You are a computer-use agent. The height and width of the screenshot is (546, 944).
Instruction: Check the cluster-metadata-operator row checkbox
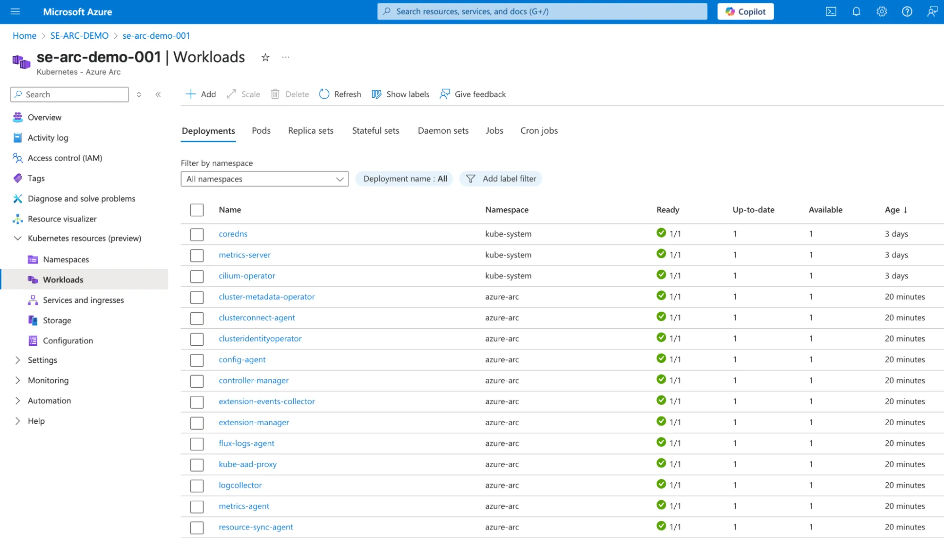pos(197,297)
